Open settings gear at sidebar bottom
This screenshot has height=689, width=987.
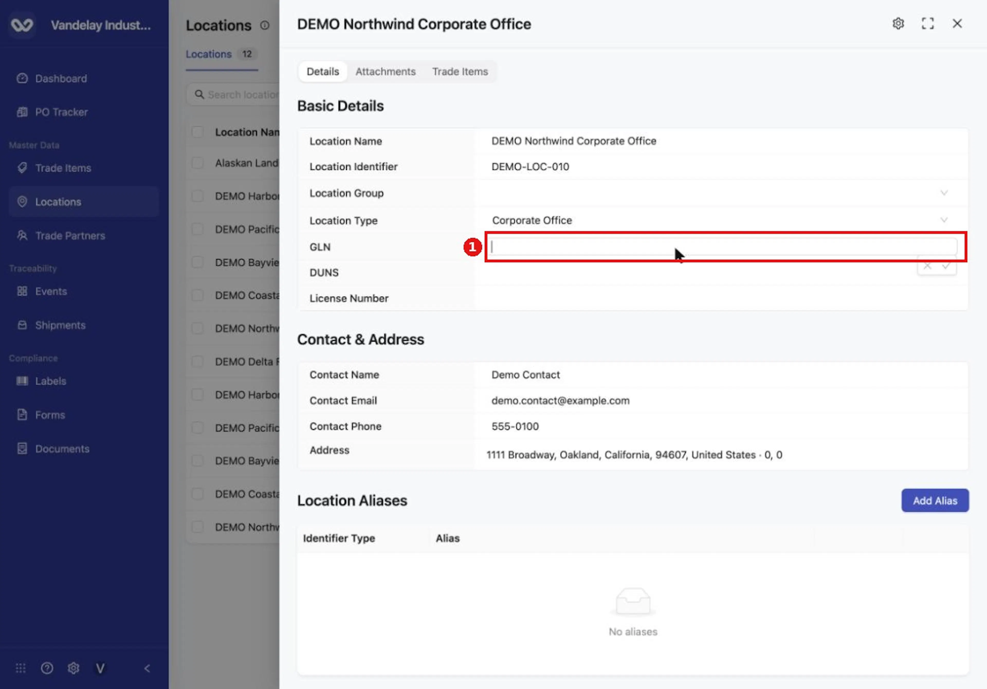[x=74, y=668]
